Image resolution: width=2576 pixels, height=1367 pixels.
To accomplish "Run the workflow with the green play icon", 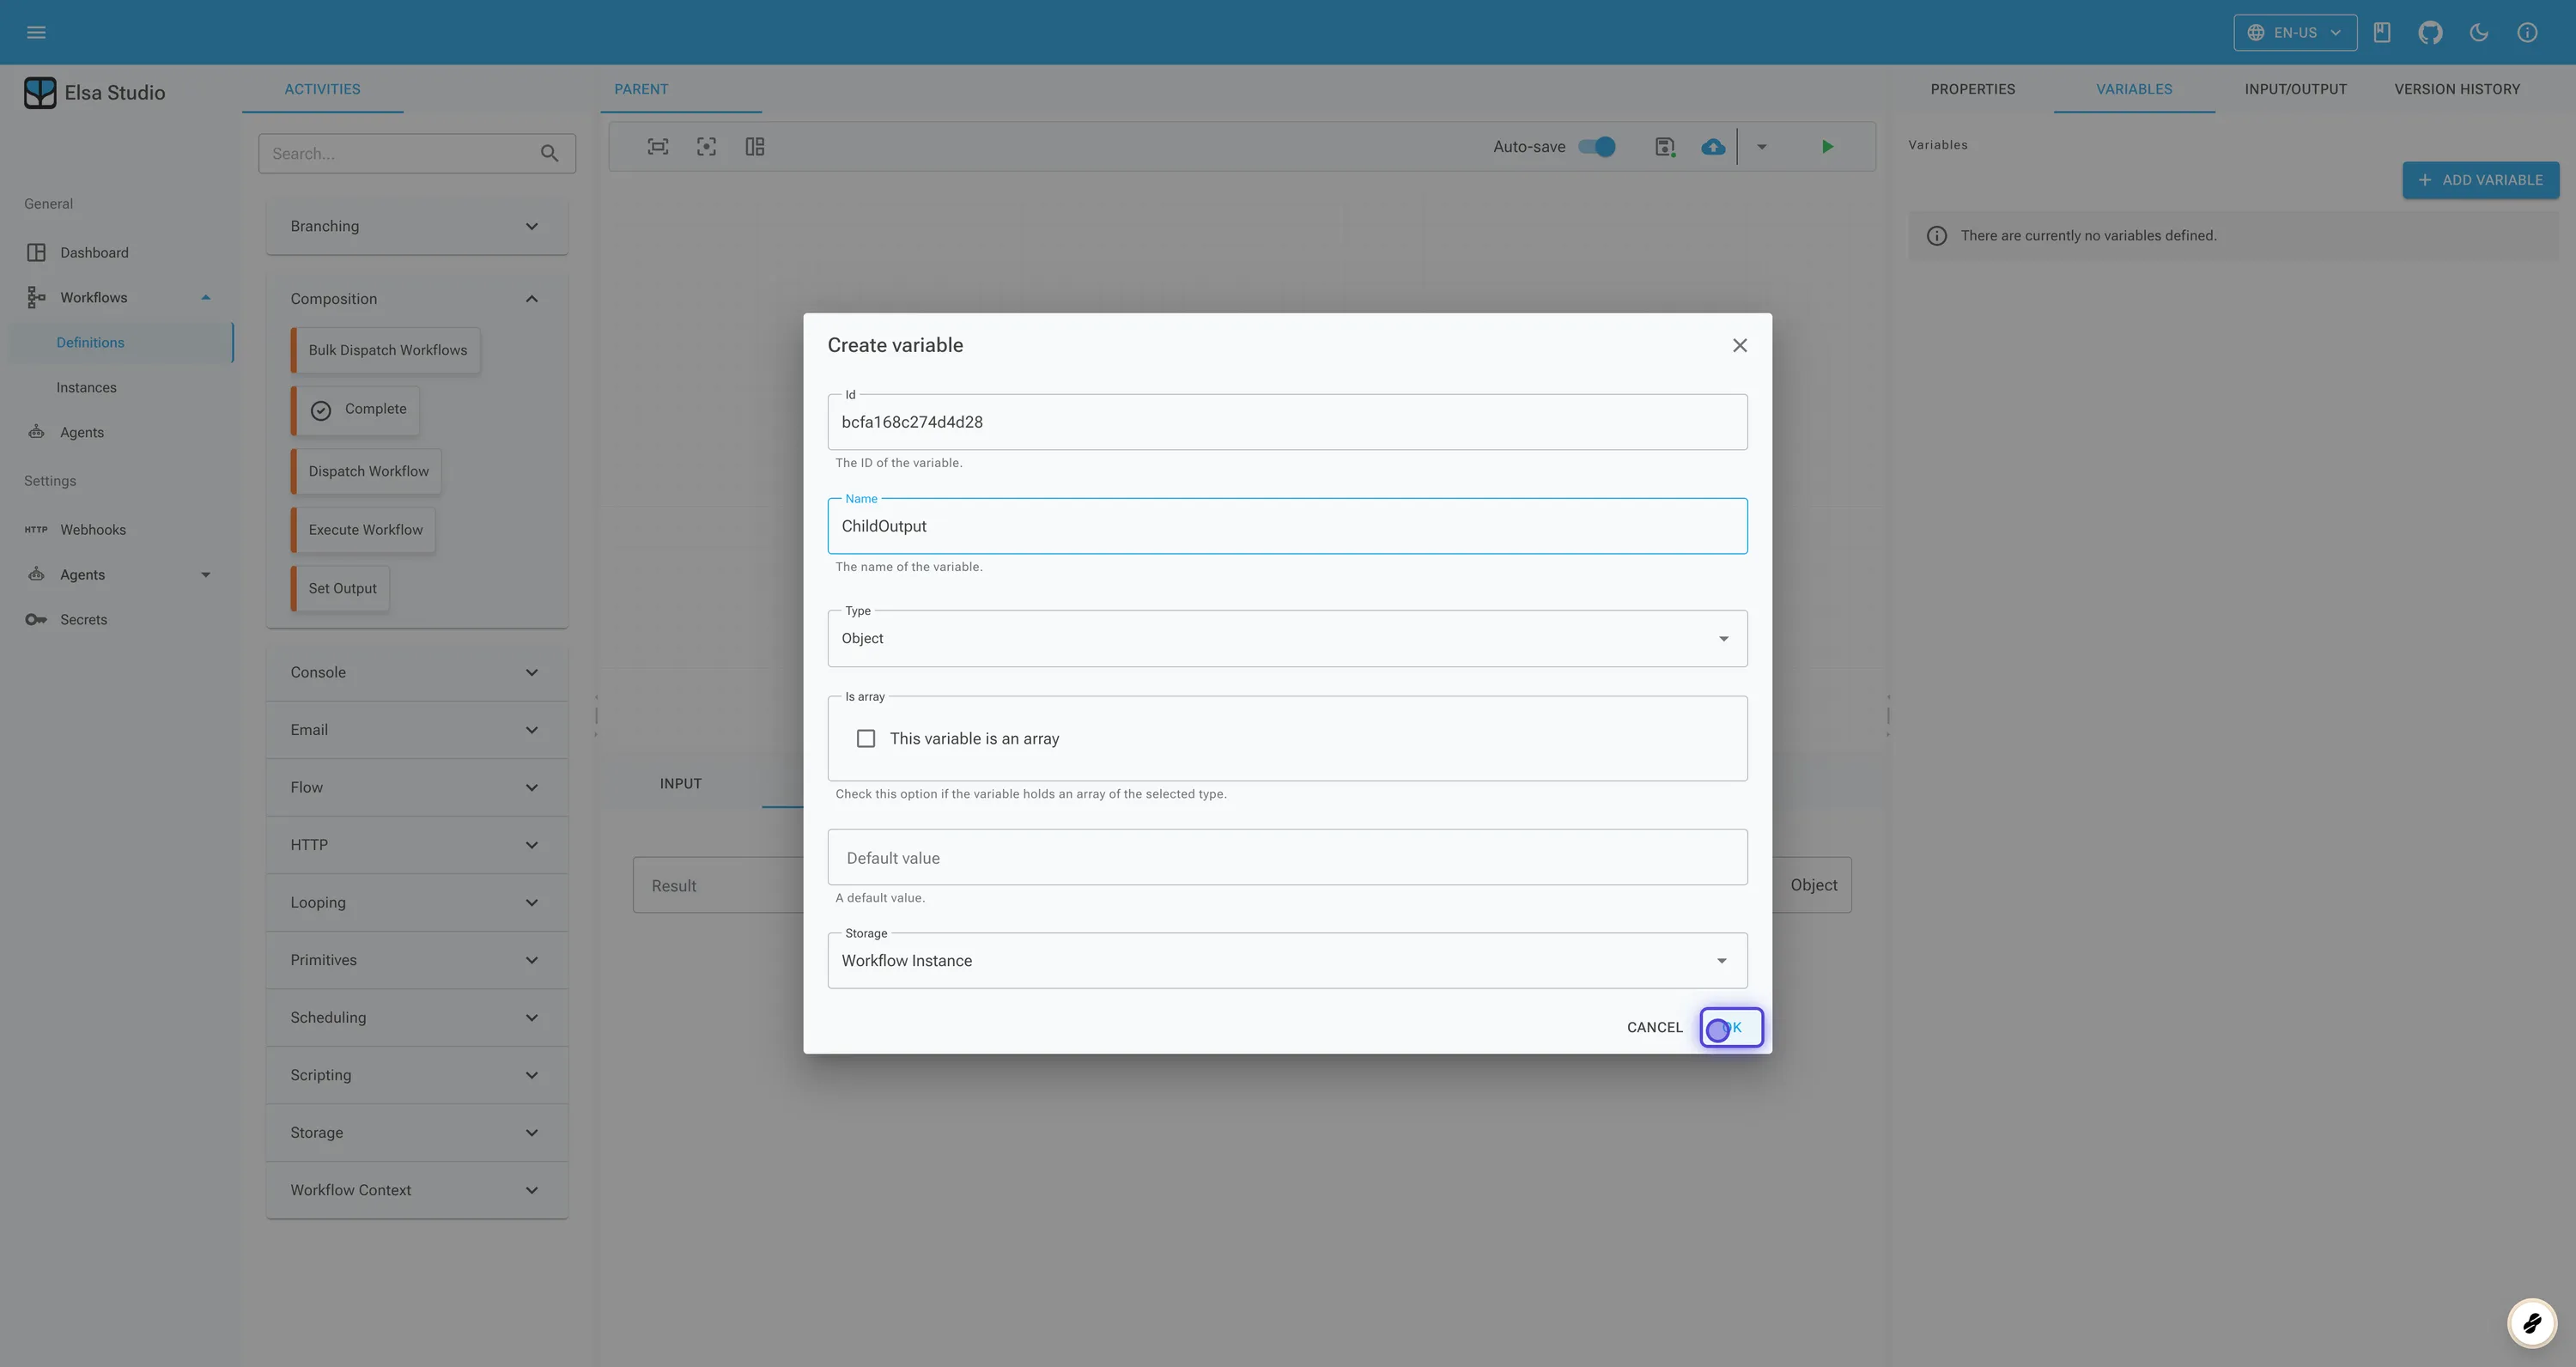I will pos(1827,146).
